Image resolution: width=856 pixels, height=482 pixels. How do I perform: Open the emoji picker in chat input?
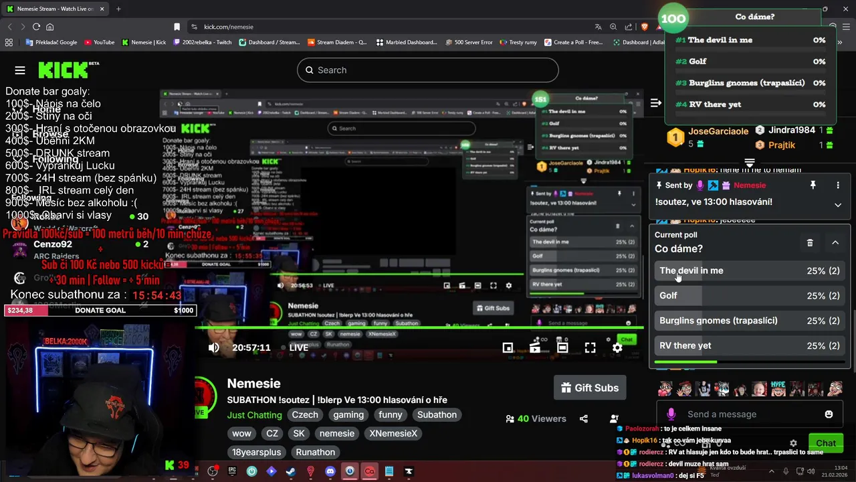tap(829, 414)
